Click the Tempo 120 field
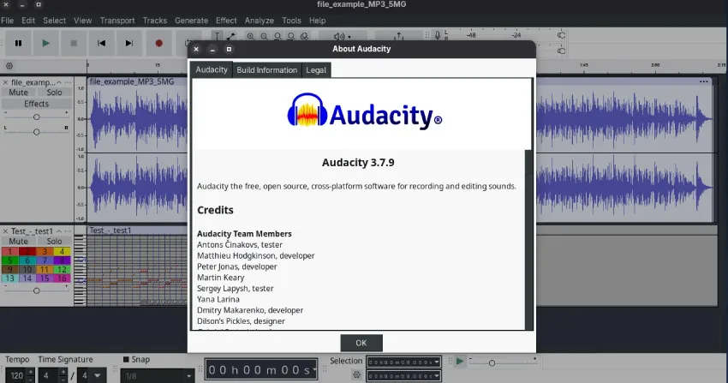 16,375
